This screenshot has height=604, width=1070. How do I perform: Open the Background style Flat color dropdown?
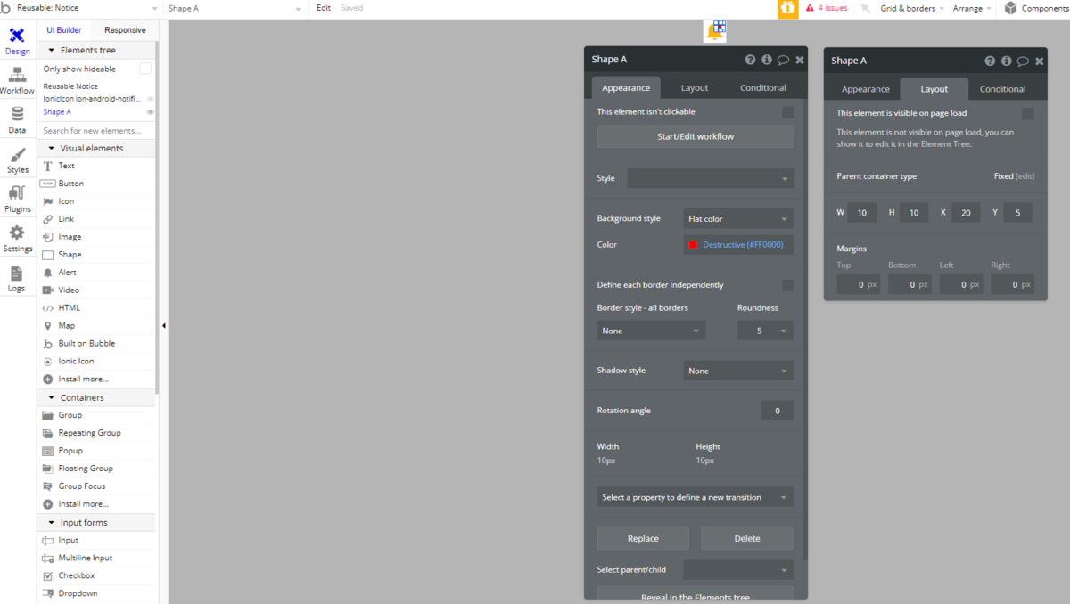[738, 218]
